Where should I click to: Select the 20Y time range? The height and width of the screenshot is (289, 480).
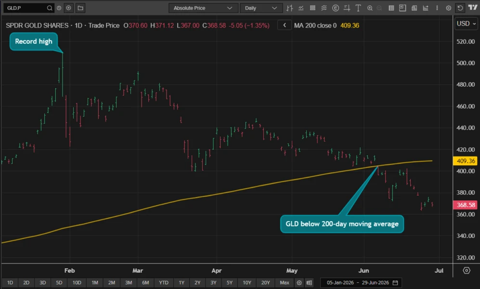[x=265, y=283]
